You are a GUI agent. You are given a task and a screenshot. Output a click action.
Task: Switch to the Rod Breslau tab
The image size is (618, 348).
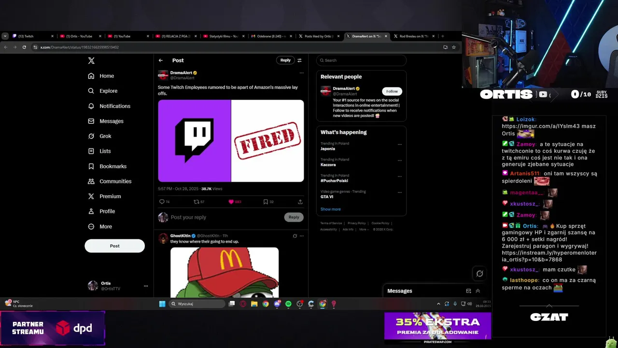414,36
